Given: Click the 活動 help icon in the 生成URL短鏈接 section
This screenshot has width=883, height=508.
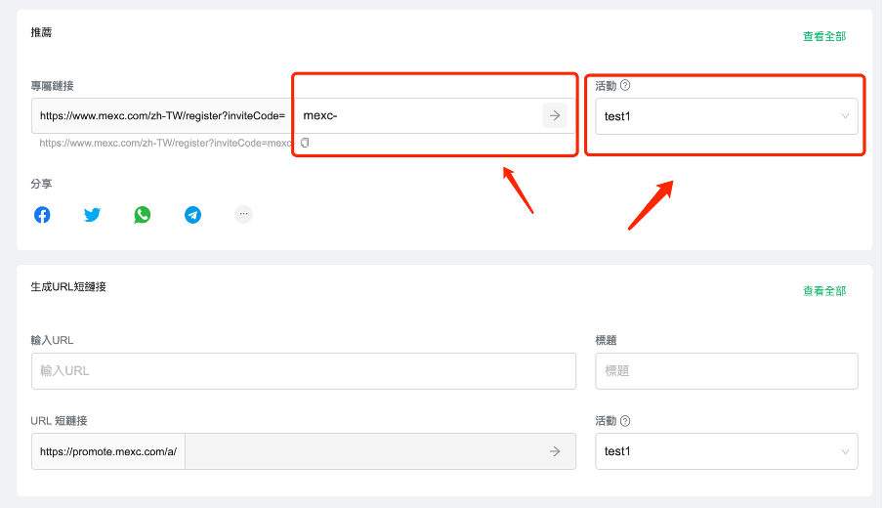Looking at the screenshot, I should point(625,421).
